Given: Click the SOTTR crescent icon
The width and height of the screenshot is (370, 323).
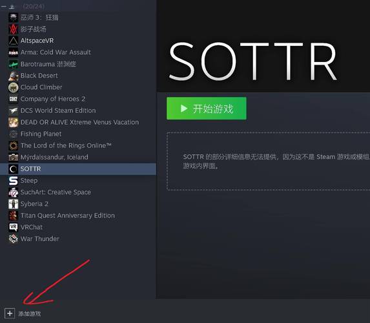Looking at the screenshot, I should [x=13, y=169].
